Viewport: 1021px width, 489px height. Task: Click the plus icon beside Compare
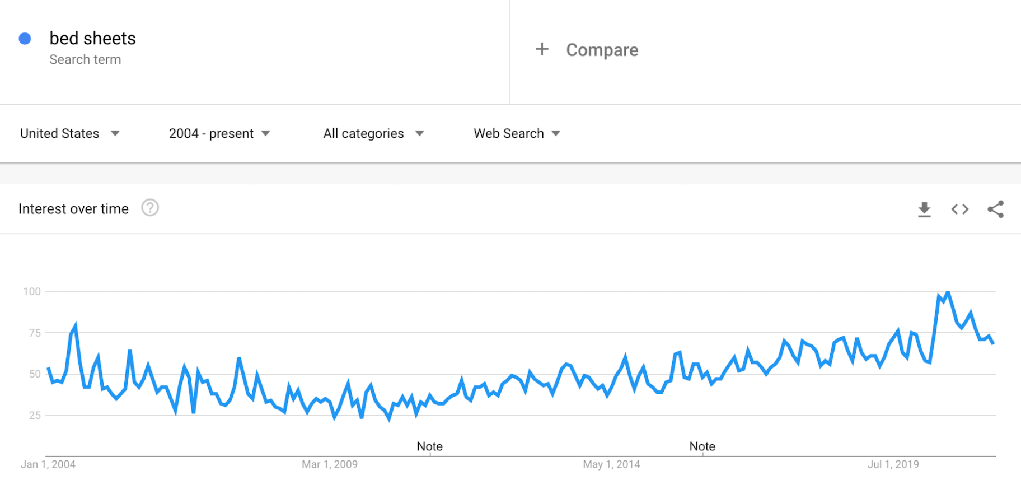coord(542,49)
